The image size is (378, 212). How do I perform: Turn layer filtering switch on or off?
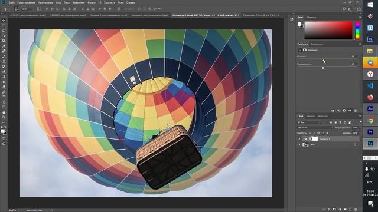point(361,122)
